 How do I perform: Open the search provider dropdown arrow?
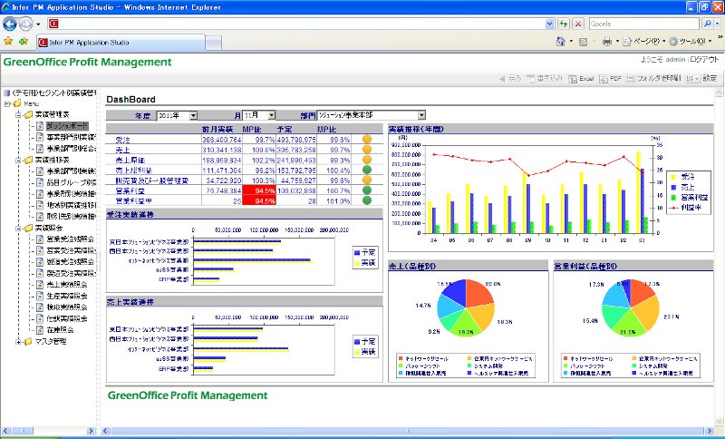(717, 24)
